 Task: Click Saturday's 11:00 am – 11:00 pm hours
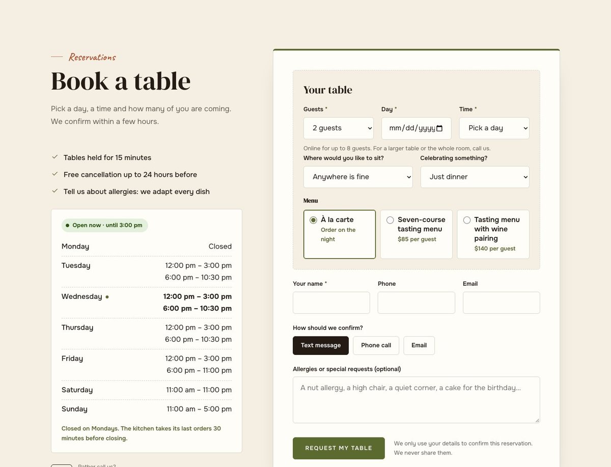point(199,390)
